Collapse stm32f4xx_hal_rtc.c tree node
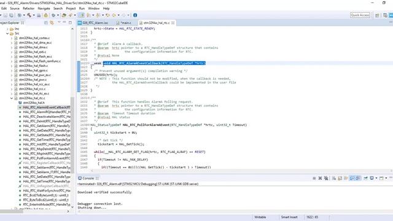393x221 pixels. [x=12, y=98]
